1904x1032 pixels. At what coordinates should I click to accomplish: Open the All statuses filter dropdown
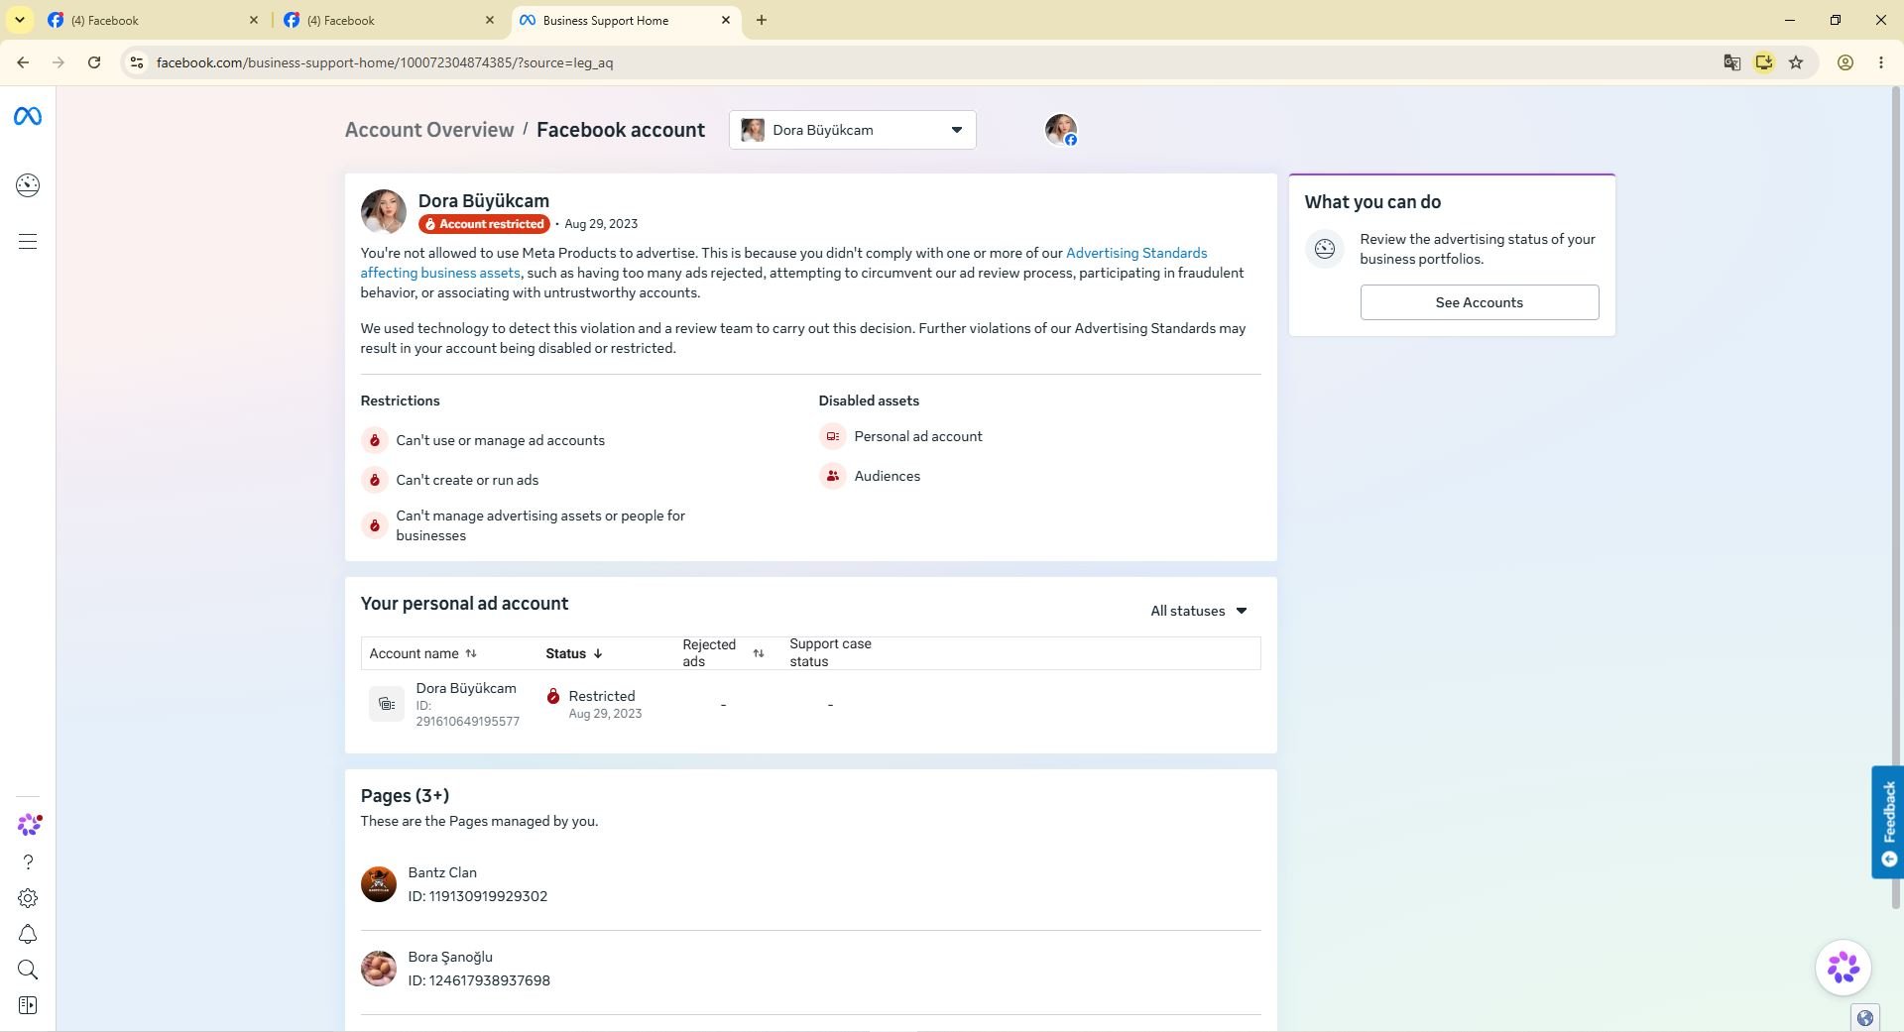[x=1199, y=611]
